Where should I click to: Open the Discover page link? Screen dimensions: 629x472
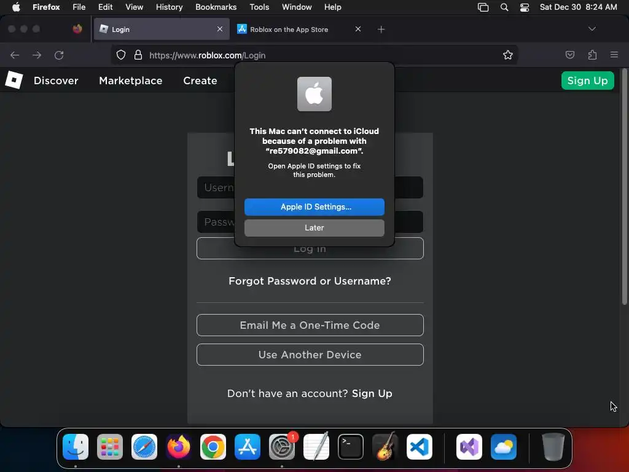56,81
